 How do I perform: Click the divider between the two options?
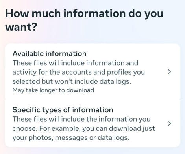(92, 100)
